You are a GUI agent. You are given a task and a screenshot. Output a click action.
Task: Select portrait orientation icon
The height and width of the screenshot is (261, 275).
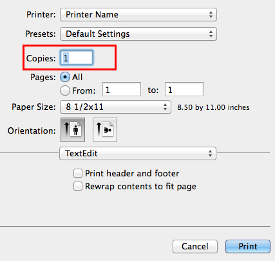(73, 130)
